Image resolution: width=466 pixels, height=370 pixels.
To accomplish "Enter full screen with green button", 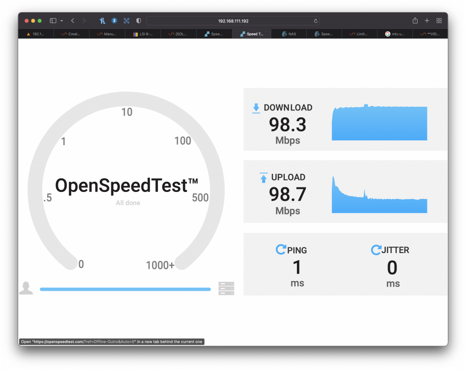I will [40, 21].
